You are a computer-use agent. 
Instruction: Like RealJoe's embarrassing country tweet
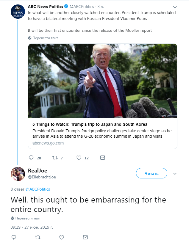[x=62, y=237]
